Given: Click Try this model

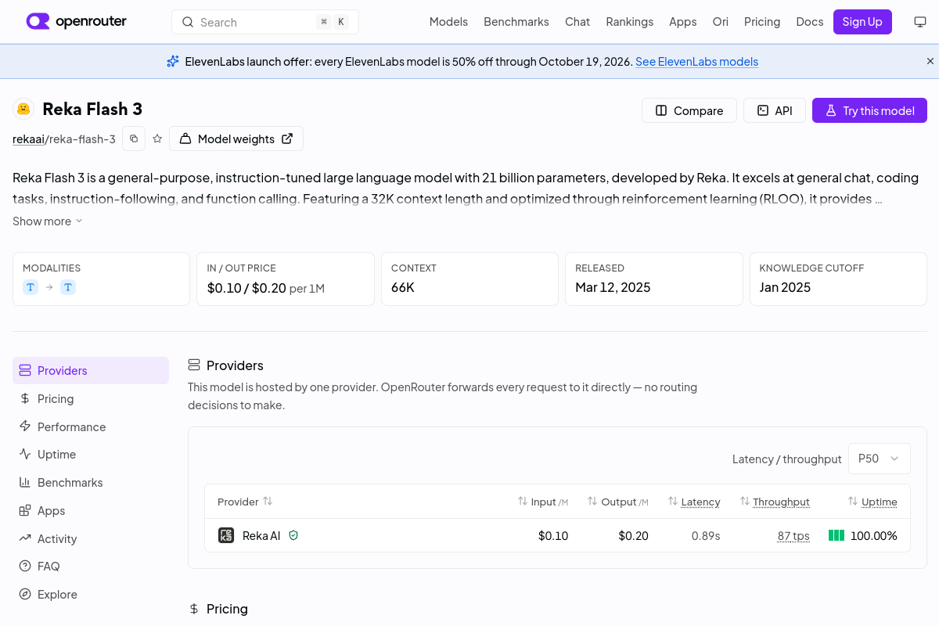Looking at the screenshot, I should 869,110.
